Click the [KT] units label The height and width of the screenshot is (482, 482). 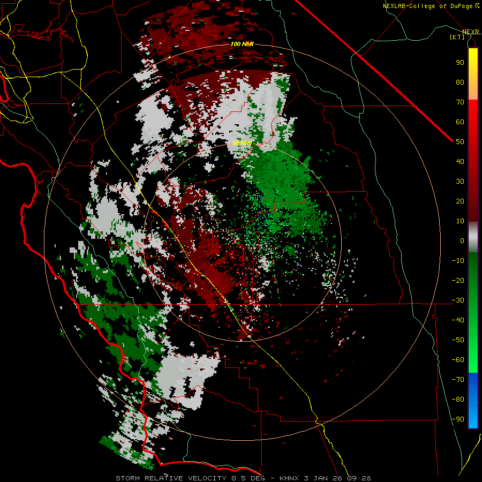457,37
